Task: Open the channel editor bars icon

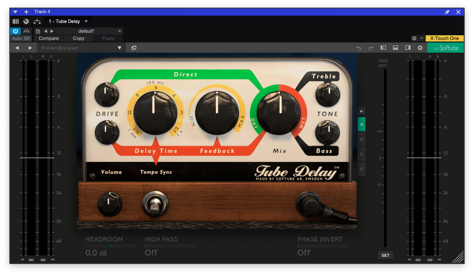Action: point(16,21)
